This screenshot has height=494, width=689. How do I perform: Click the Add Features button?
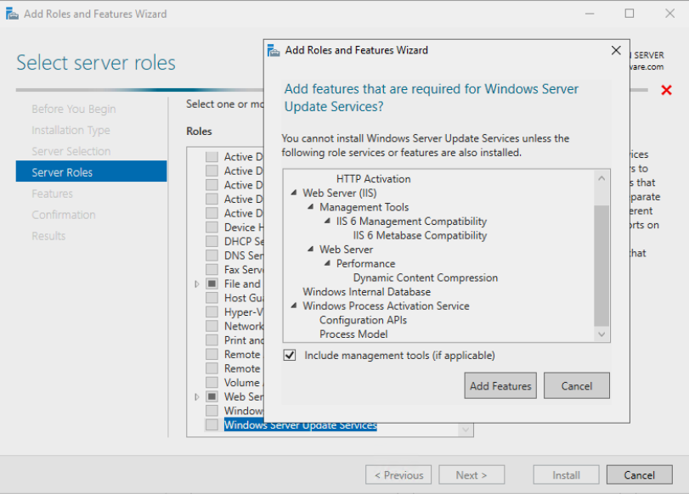[x=500, y=385]
